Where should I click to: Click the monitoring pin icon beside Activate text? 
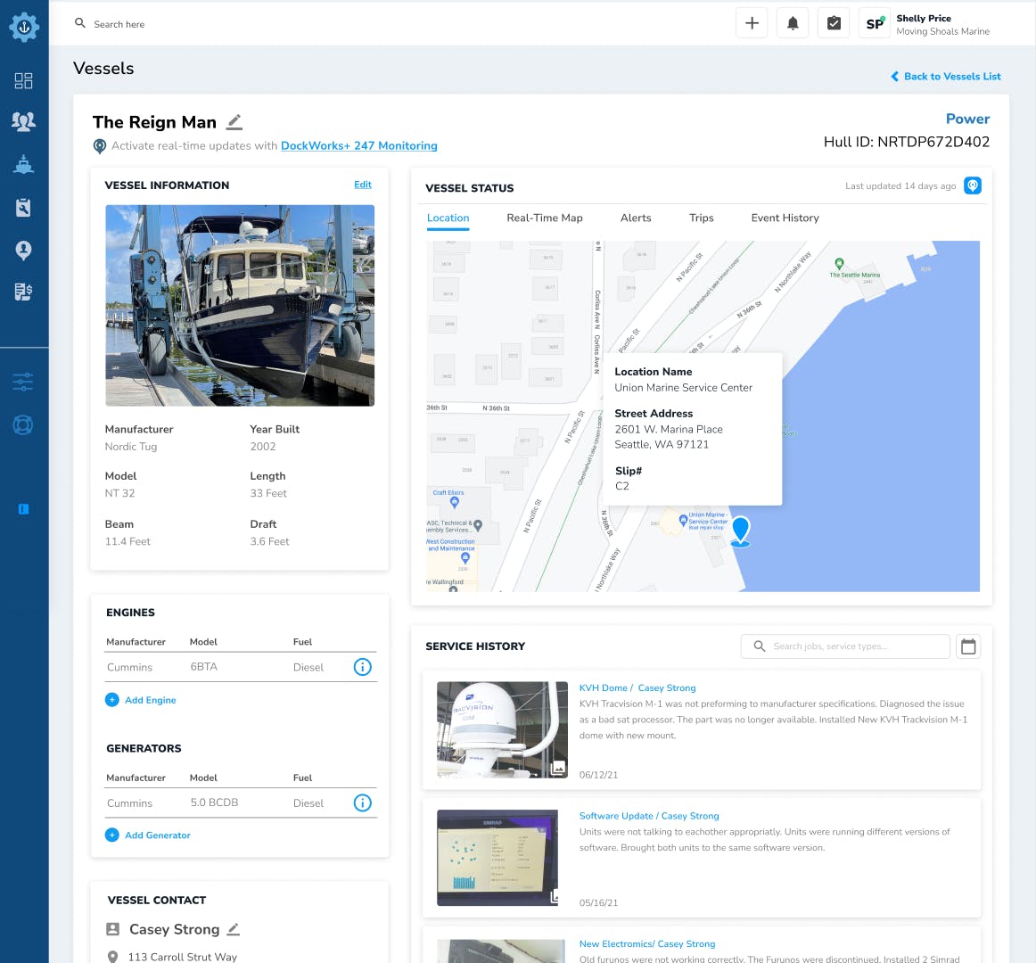(100, 146)
